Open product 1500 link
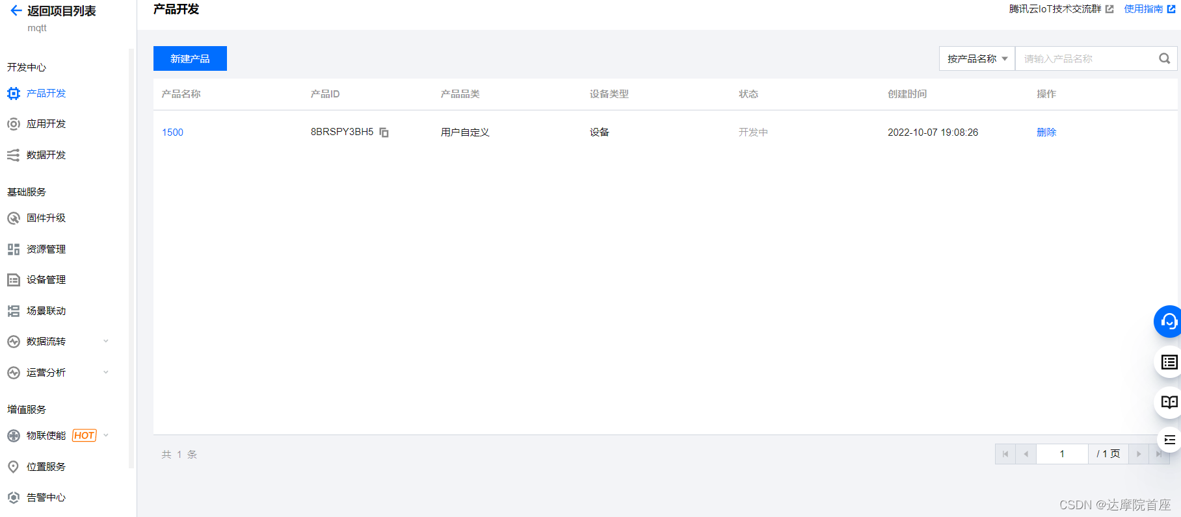 172,132
